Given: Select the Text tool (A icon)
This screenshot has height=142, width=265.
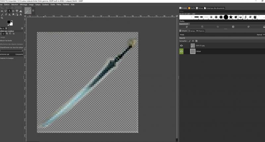Looking at the screenshot, I should 21,15.
